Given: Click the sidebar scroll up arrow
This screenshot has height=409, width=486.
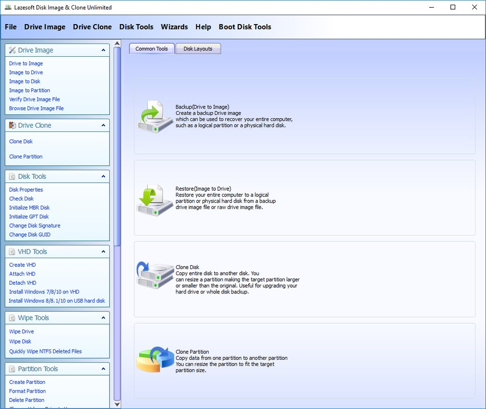Looking at the screenshot, I should click(x=117, y=43).
